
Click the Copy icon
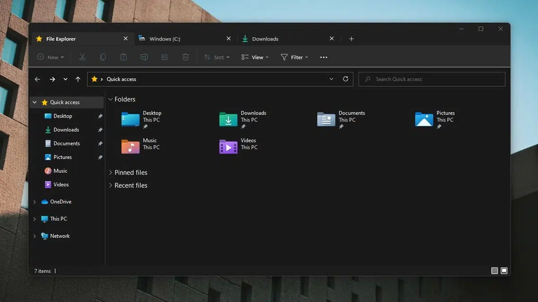click(x=103, y=57)
